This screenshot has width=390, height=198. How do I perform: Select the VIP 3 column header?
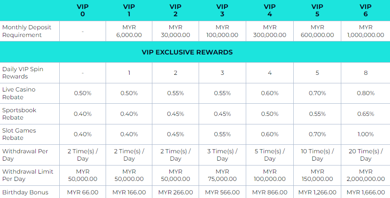(x=222, y=10)
